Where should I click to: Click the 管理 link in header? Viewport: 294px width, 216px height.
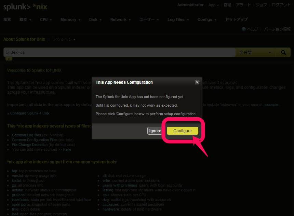coord(227,5)
